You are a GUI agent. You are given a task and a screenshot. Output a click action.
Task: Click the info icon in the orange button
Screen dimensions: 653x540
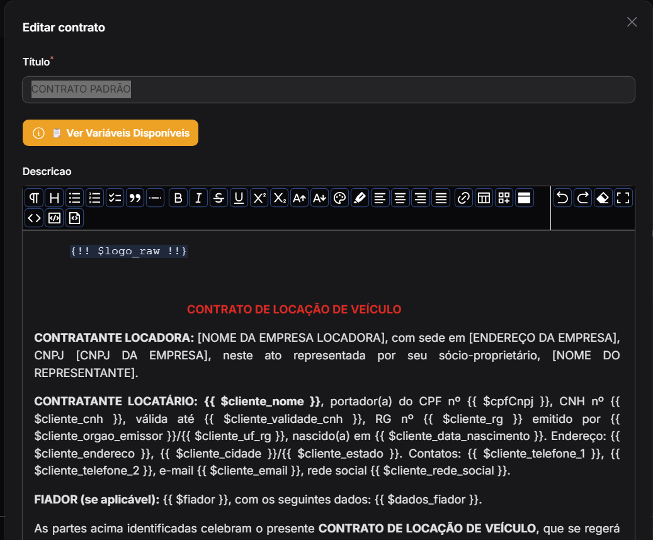[39, 133]
